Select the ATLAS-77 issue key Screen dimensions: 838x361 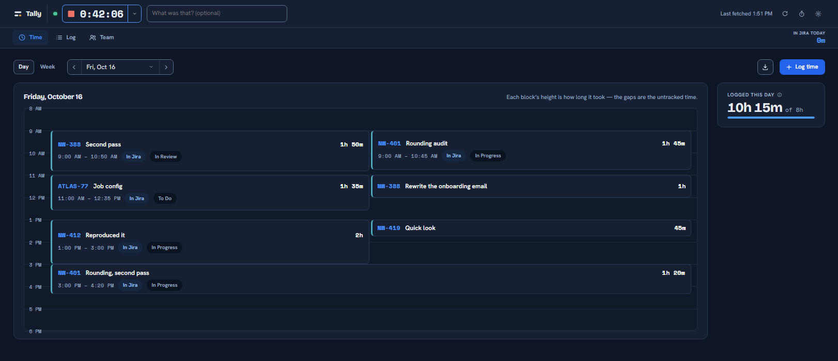point(73,186)
